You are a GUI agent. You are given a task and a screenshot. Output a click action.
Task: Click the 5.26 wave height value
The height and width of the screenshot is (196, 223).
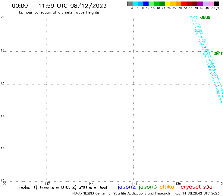198,30
